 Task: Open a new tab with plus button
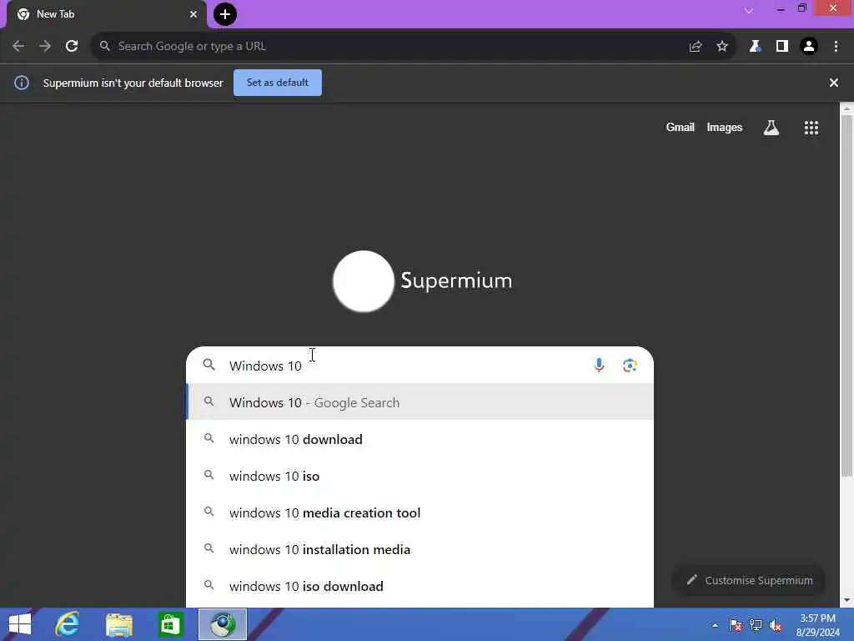click(x=225, y=14)
